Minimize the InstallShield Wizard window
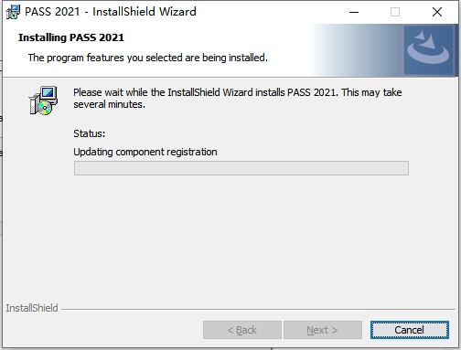 click(354, 12)
